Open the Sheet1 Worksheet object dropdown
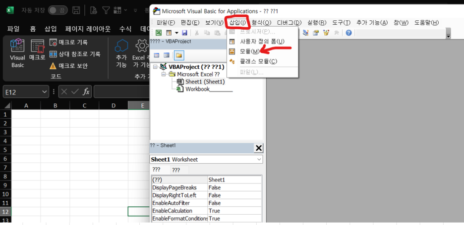 click(259, 159)
